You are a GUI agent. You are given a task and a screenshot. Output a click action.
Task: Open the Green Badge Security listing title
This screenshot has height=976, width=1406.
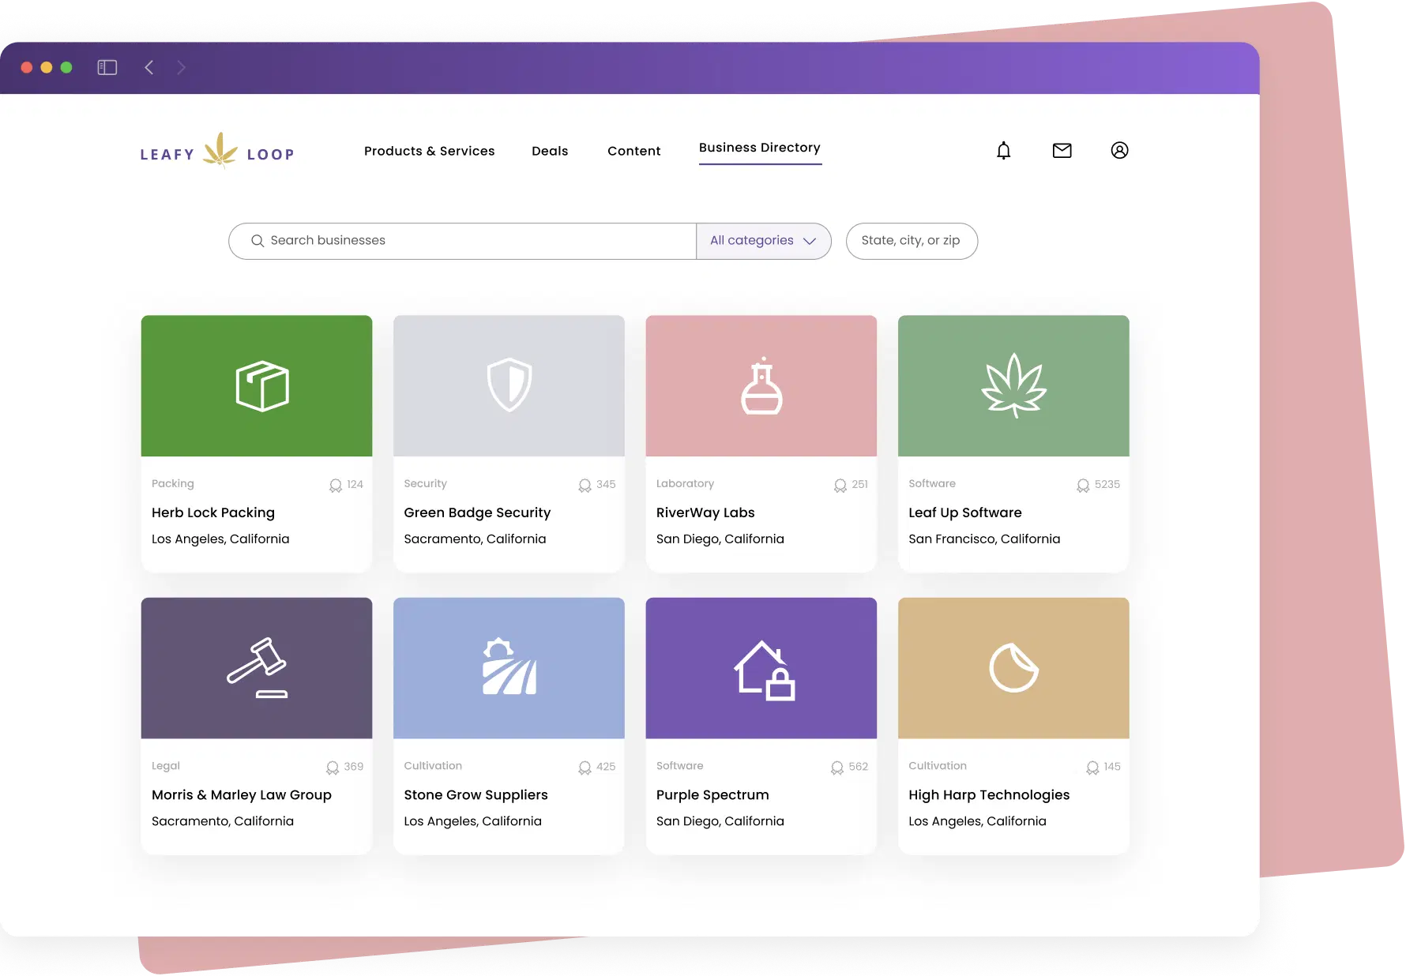click(x=477, y=513)
